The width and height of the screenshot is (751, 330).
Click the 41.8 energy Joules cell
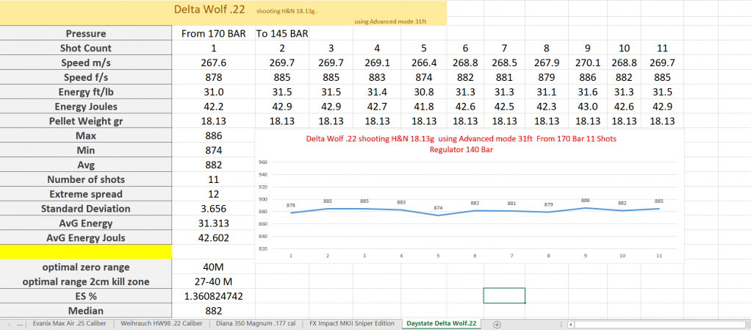(424, 107)
